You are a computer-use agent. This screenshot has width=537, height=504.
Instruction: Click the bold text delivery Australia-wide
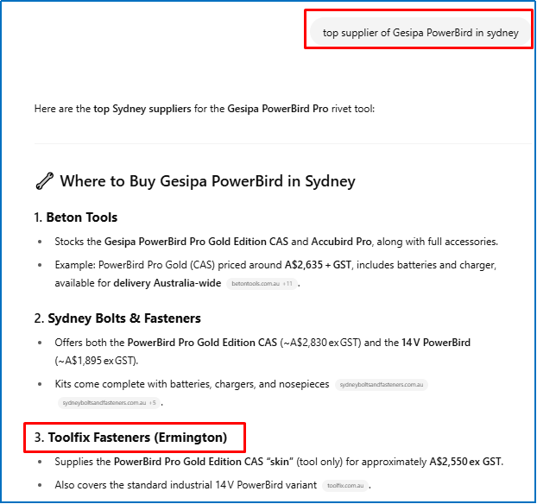tap(167, 283)
